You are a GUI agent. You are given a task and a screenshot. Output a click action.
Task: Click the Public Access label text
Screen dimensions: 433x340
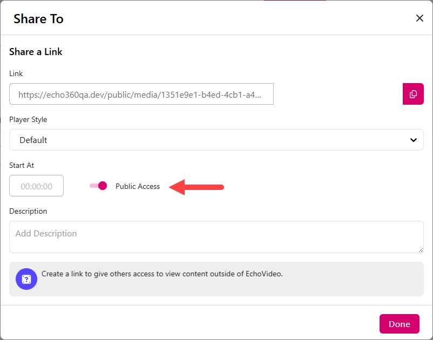[x=138, y=186]
